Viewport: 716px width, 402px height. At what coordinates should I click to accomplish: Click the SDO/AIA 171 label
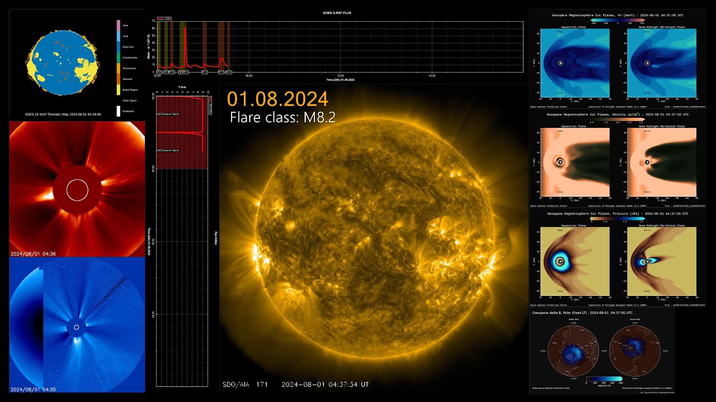pyautogui.click(x=246, y=384)
